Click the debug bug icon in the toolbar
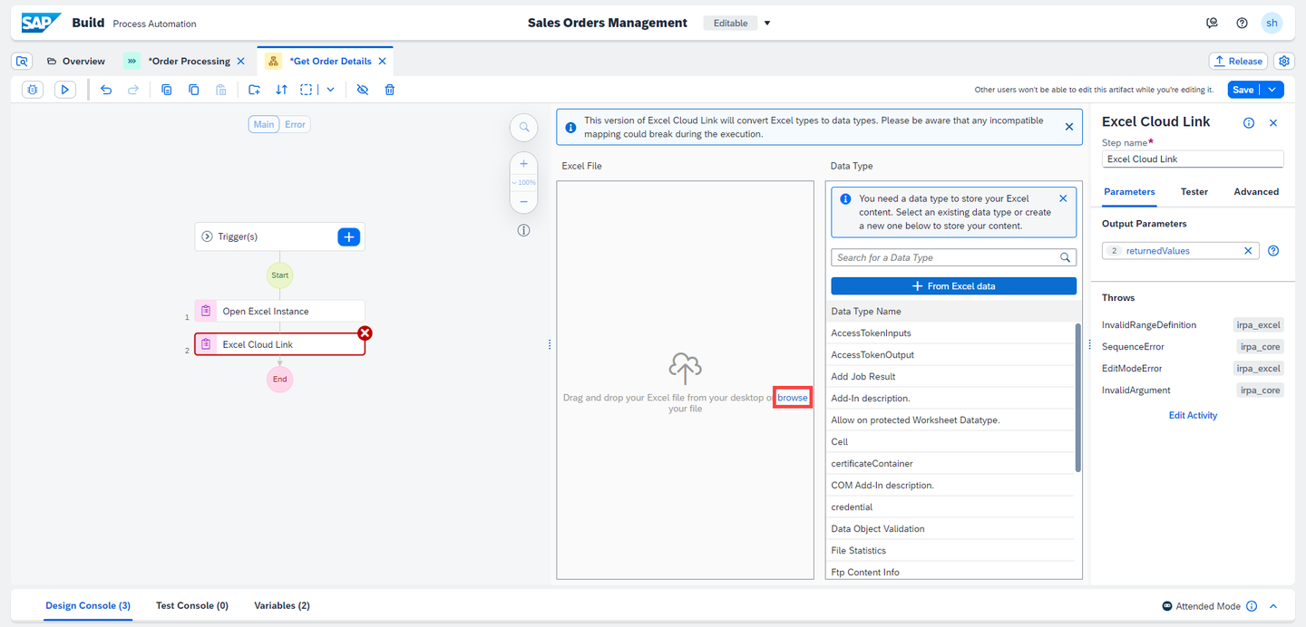1306x627 pixels. (33, 90)
